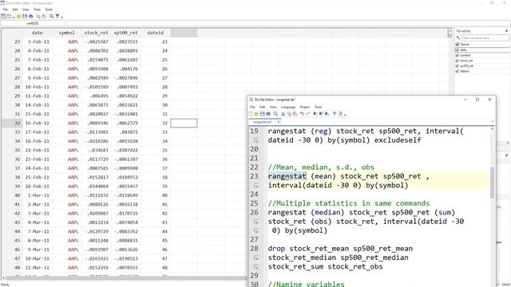Click Print icon in Do-file Editor toolbar
Image resolution: width=511 pixels, height=287 pixels.
[x=268, y=113]
